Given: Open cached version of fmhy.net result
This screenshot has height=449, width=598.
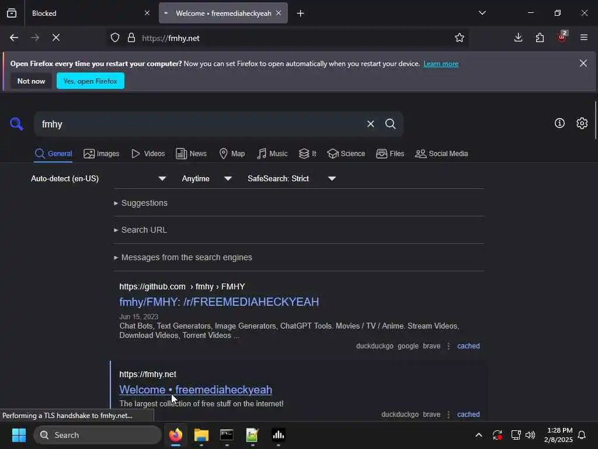Looking at the screenshot, I should (x=468, y=415).
